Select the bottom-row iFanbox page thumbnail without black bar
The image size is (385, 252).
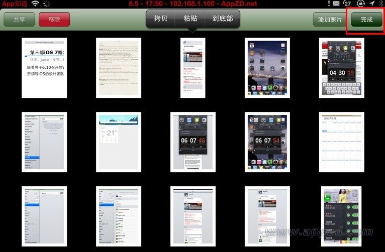click(x=267, y=216)
